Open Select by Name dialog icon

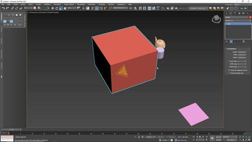(39, 8)
